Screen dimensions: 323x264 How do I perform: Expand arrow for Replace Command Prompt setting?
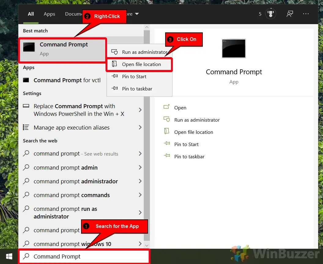[140, 110]
